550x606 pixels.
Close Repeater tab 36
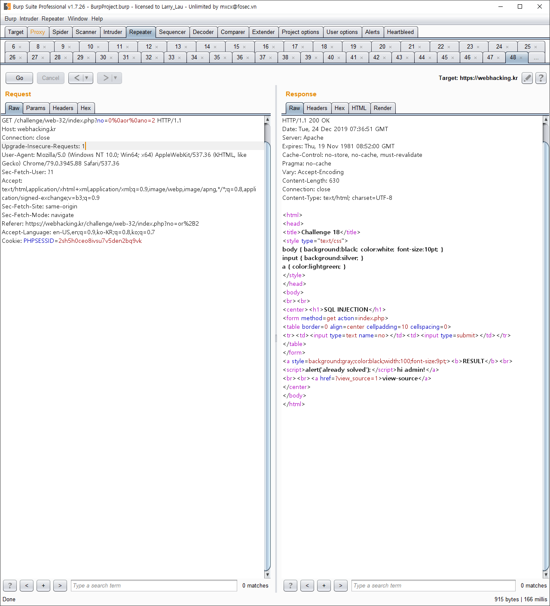click(247, 58)
